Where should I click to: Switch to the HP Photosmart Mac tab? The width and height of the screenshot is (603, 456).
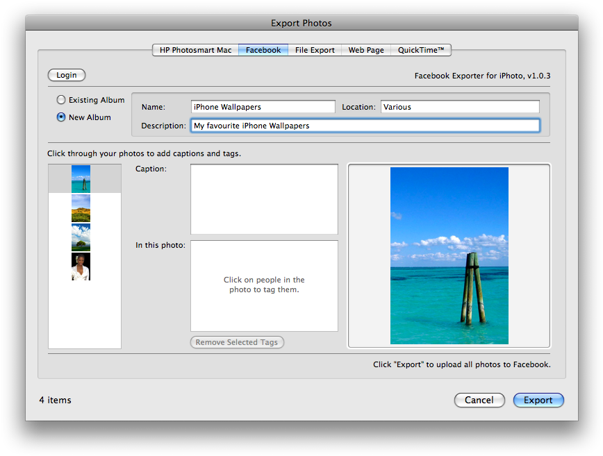(195, 49)
